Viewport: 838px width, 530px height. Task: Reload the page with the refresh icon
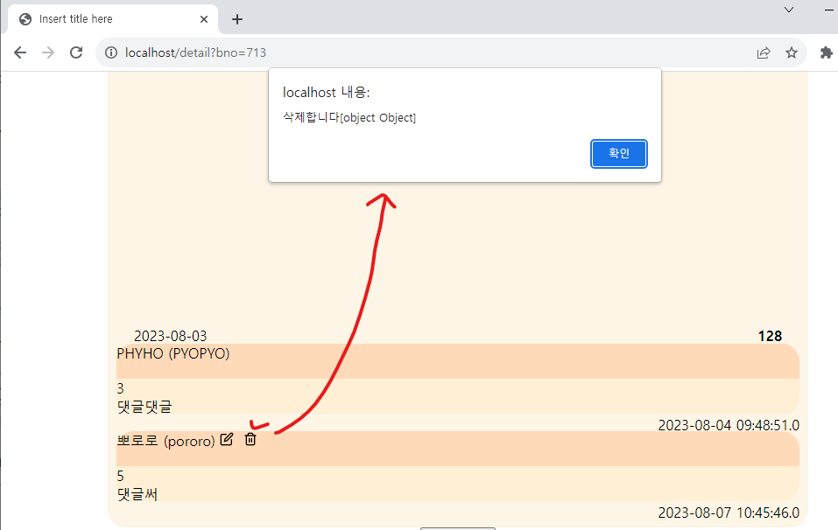[76, 52]
